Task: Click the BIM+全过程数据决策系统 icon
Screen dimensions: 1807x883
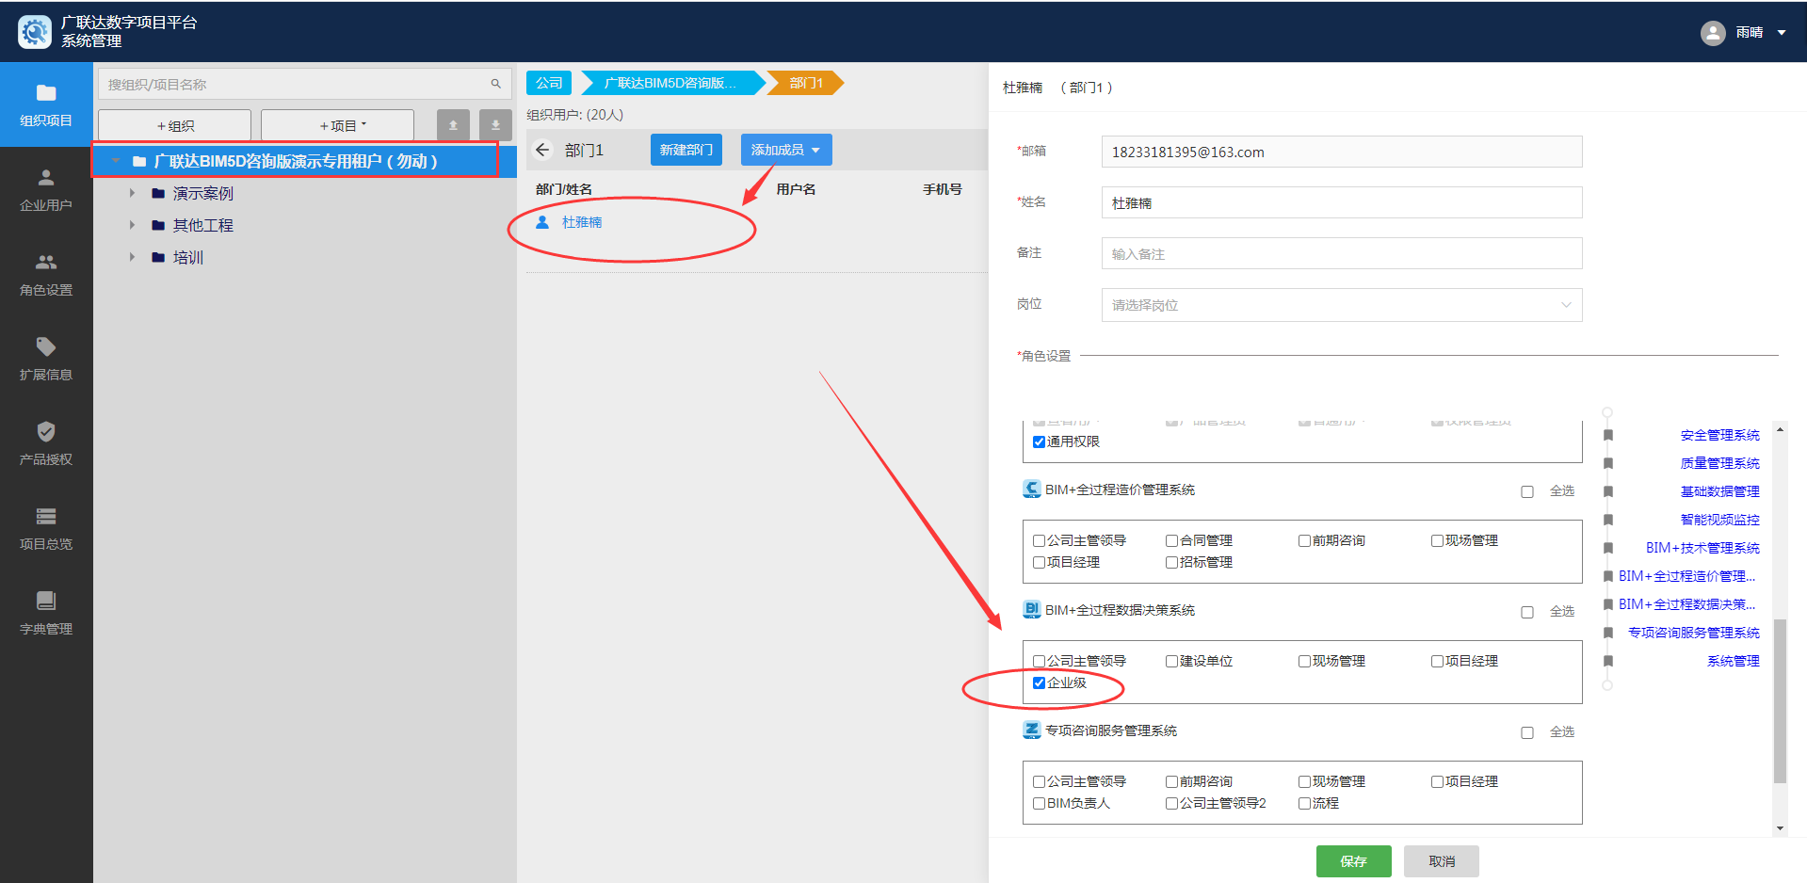Action: [x=1032, y=610]
